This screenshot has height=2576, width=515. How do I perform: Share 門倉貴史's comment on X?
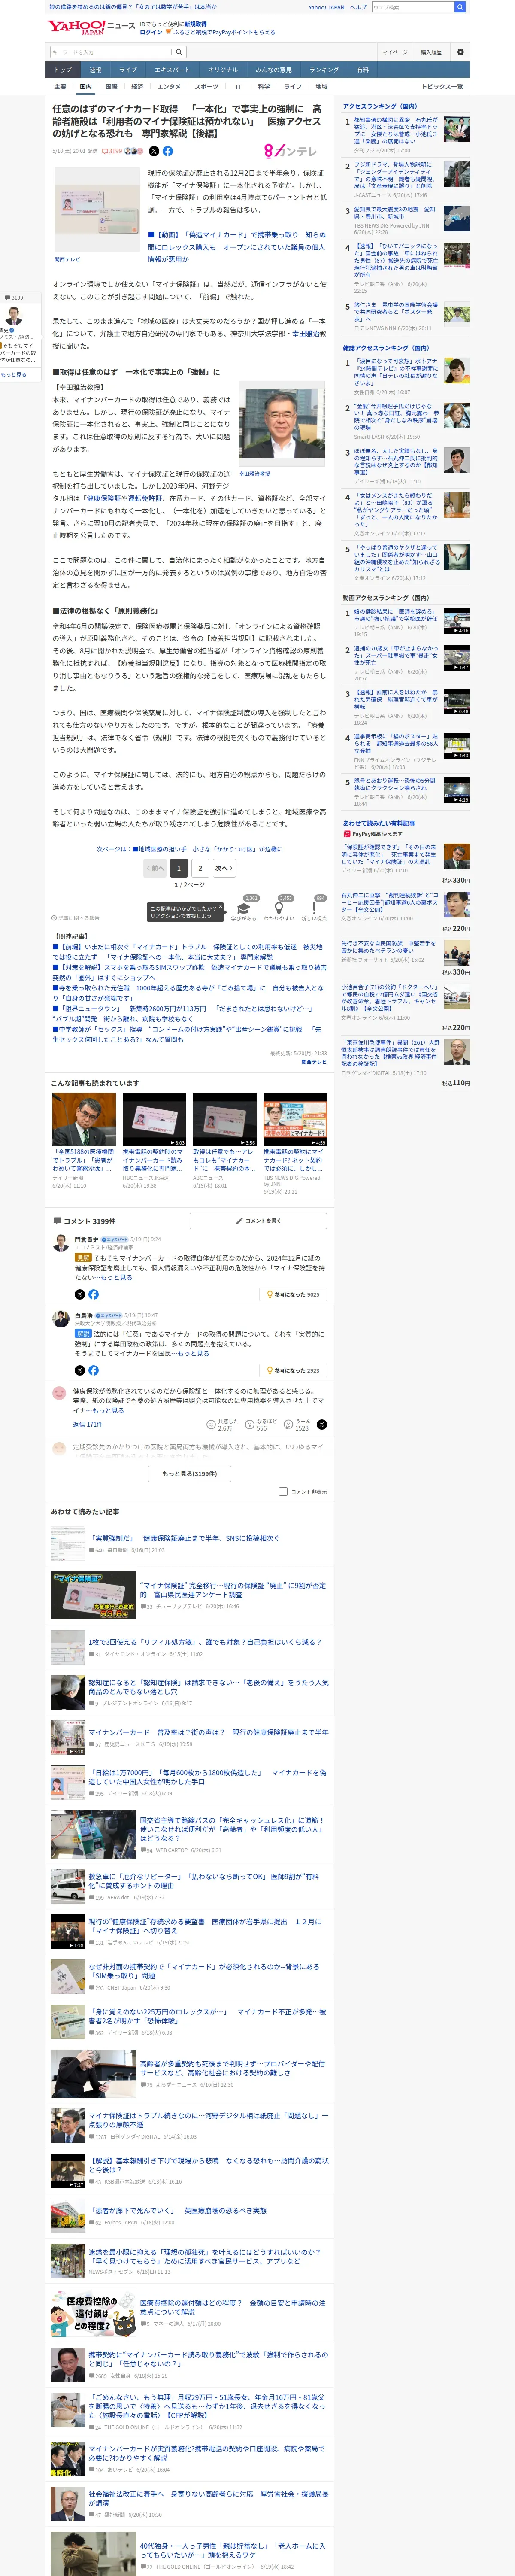pyautogui.click(x=79, y=1294)
